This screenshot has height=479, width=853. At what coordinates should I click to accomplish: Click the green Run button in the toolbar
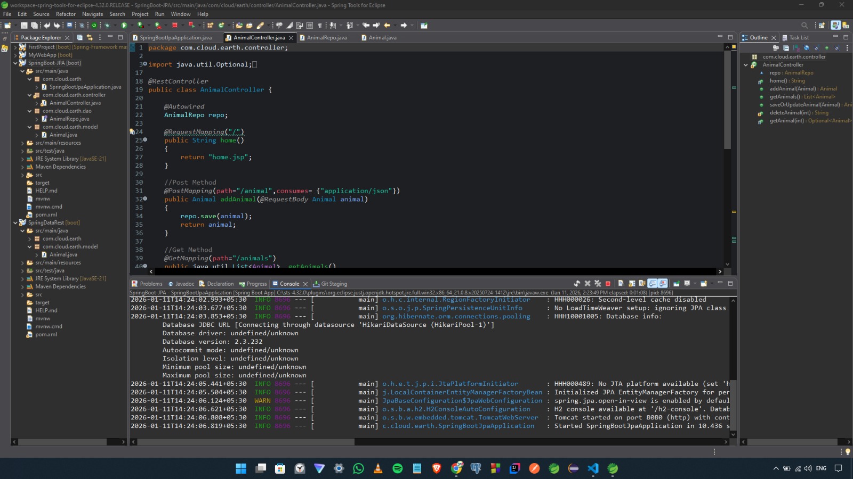[x=124, y=25]
